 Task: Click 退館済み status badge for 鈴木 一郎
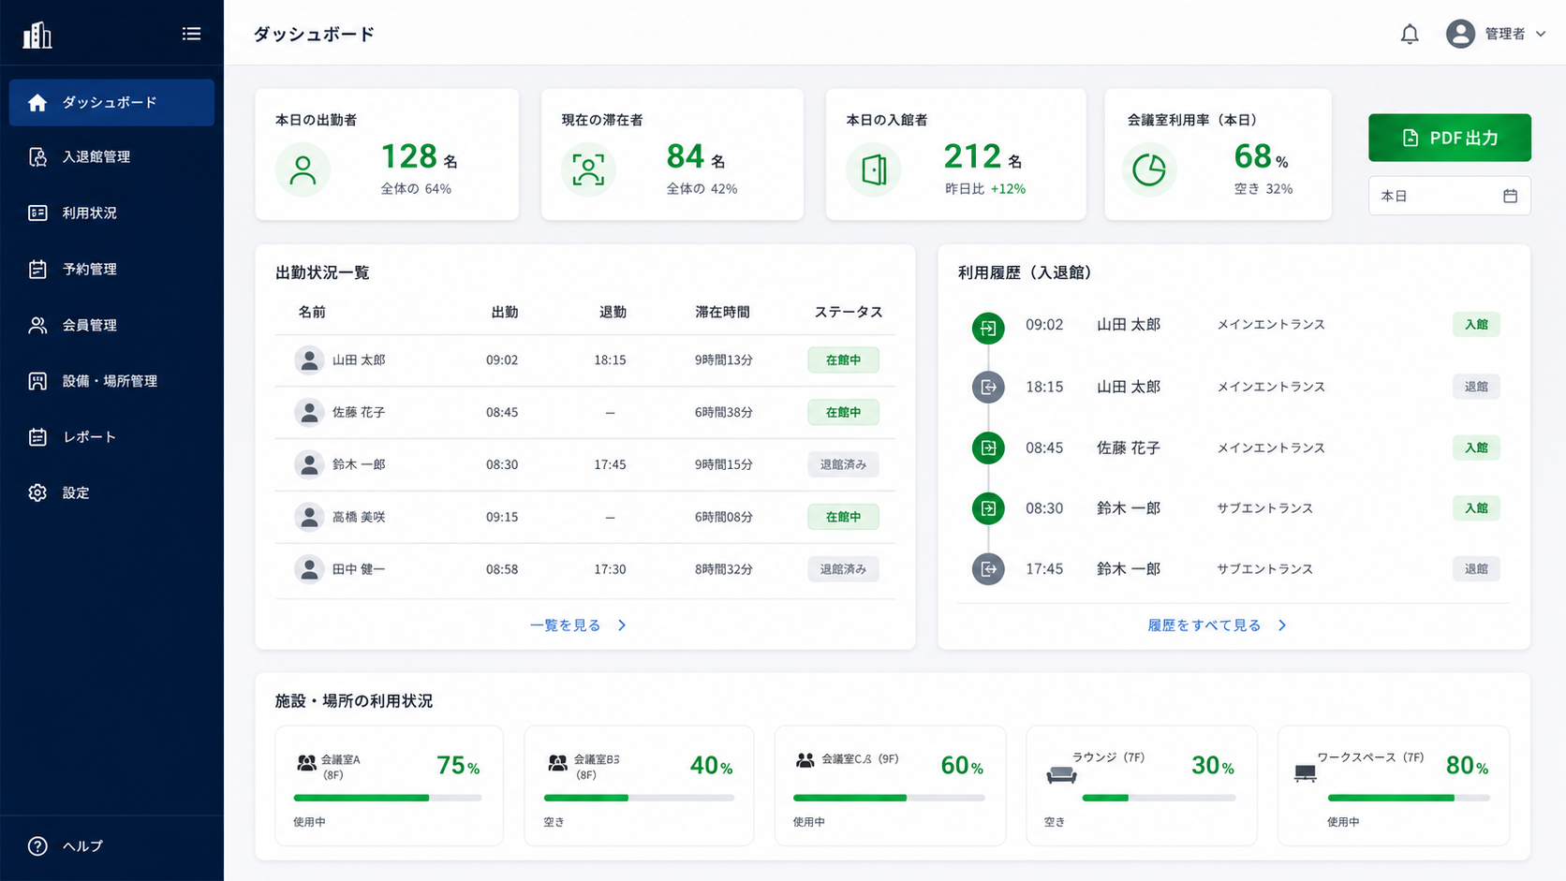point(843,464)
